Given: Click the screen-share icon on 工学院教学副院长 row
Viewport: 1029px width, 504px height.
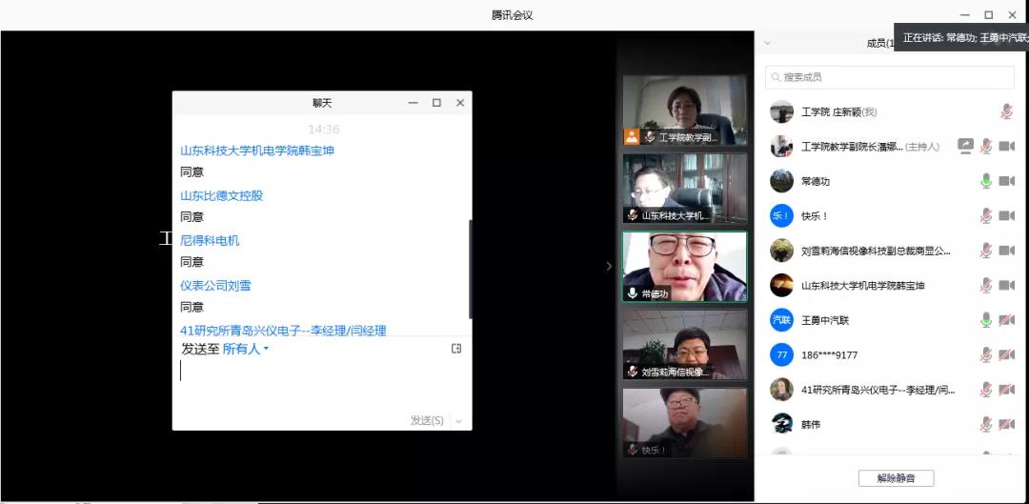Looking at the screenshot, I should (964, 147).
